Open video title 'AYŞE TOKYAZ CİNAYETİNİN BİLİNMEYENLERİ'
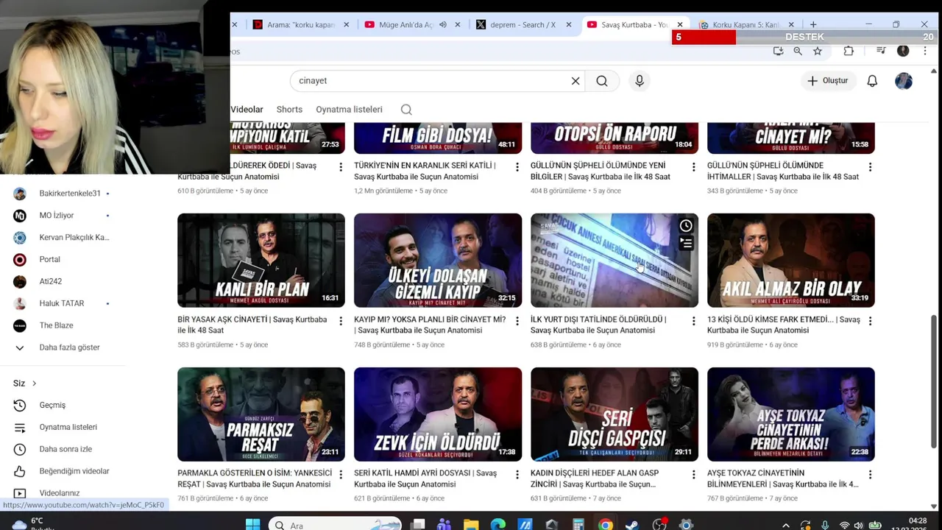The image size is (942, 530). [x=782, y=478]
